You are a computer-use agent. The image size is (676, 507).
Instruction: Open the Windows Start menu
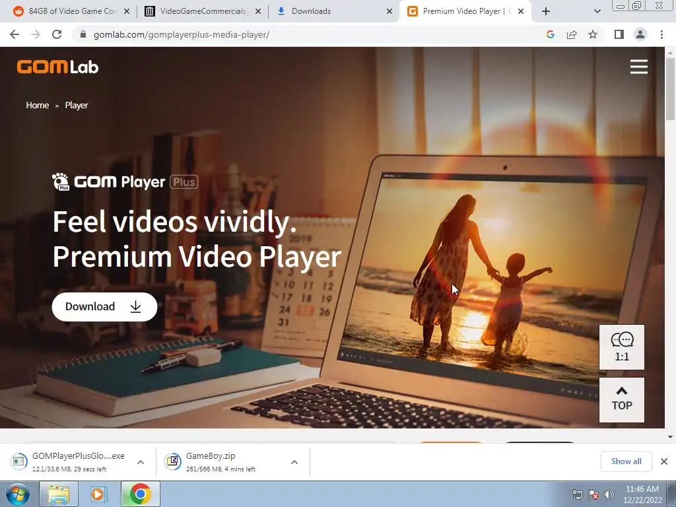coord(17,494)
